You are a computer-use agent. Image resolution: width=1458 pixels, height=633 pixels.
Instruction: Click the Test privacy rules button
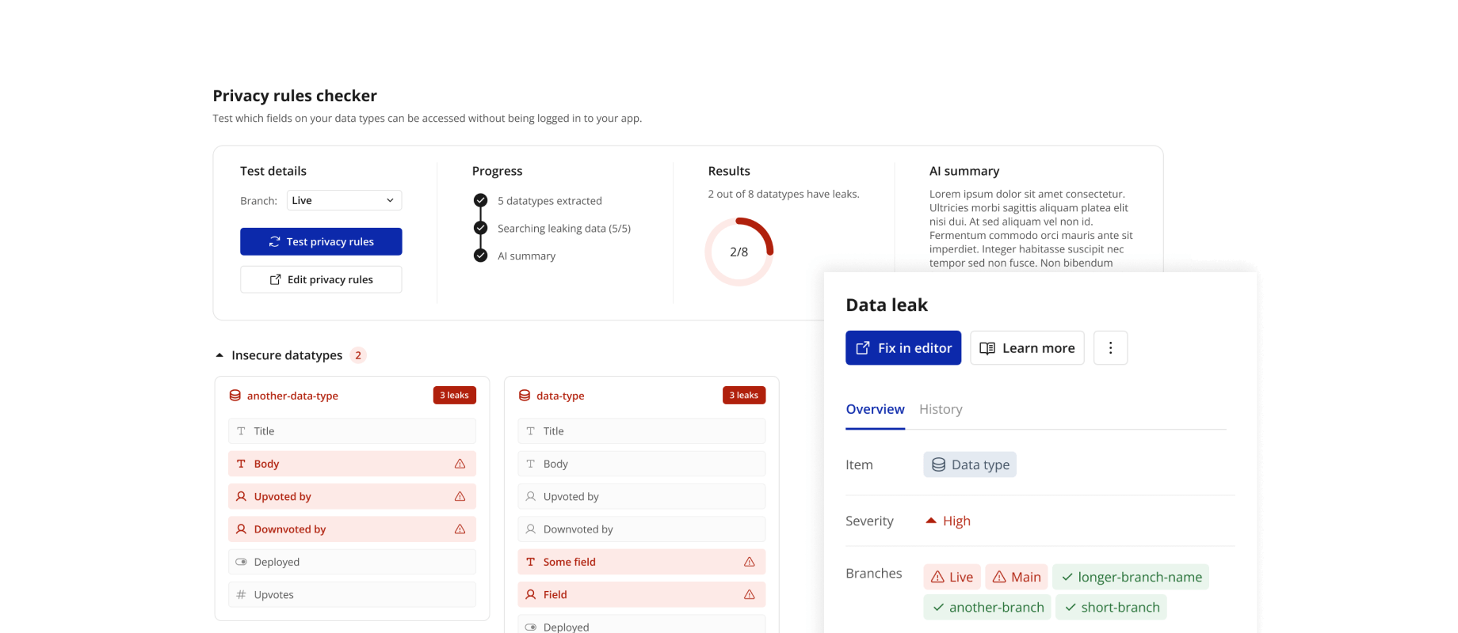click(321, 241)
